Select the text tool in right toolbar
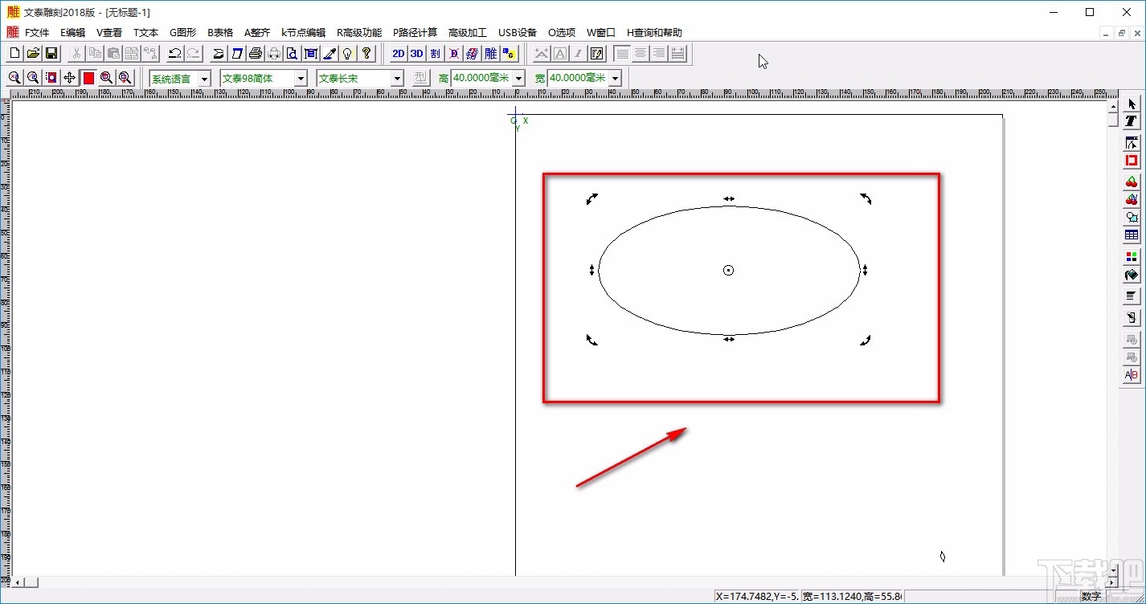The height and width of the screenshot is (604, 1146). 1132,120
